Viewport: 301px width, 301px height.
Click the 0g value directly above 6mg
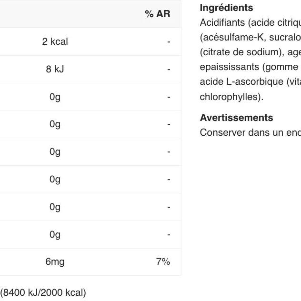(55, 234)
